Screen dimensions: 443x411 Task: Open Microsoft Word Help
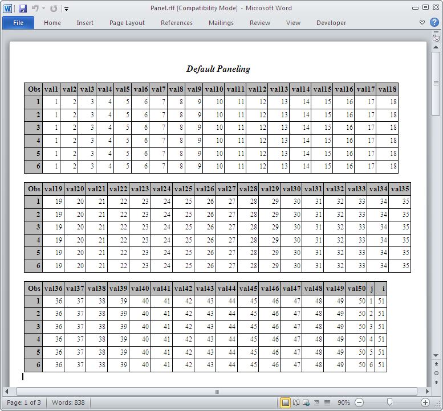[x=434, y=22]
